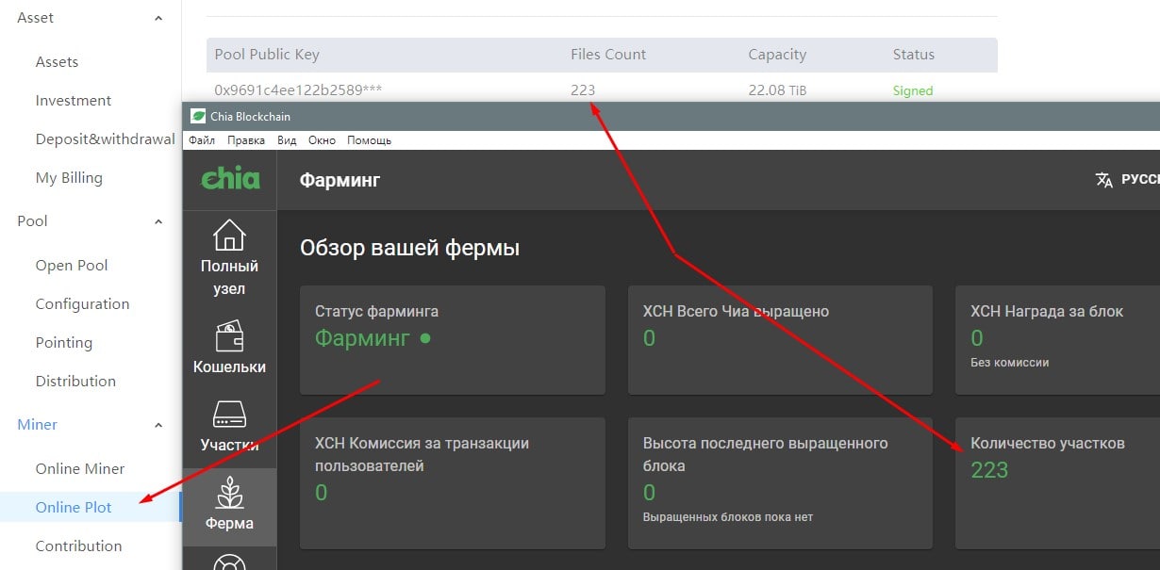Click the Фарминг page title

pos(340,179)
